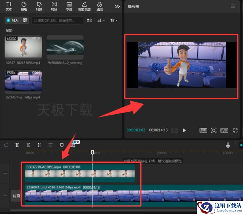This screenshot has width=243, height=214.
Task: Focus the media search field
Action: 57,20
